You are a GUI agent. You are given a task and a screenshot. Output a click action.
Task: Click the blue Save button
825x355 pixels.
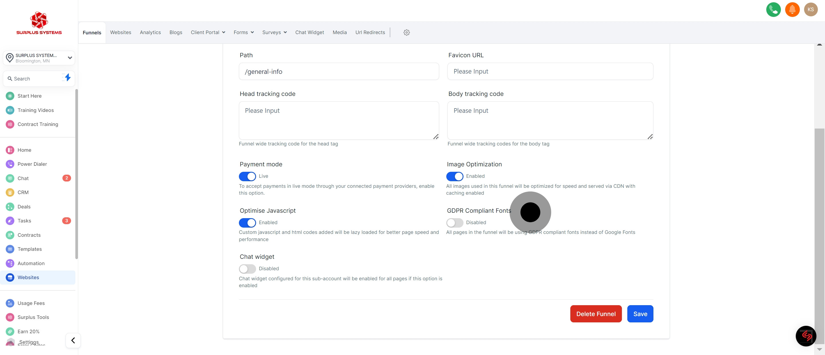[640, 314]
